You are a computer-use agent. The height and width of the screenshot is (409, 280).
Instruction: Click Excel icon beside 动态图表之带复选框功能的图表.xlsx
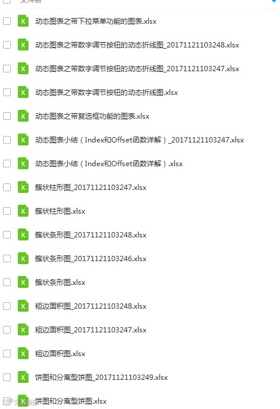(23, 116)
